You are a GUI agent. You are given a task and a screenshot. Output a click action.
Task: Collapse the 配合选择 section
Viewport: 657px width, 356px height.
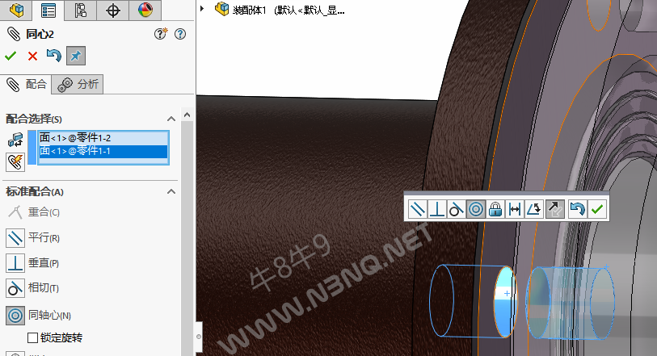coord(171,119)
